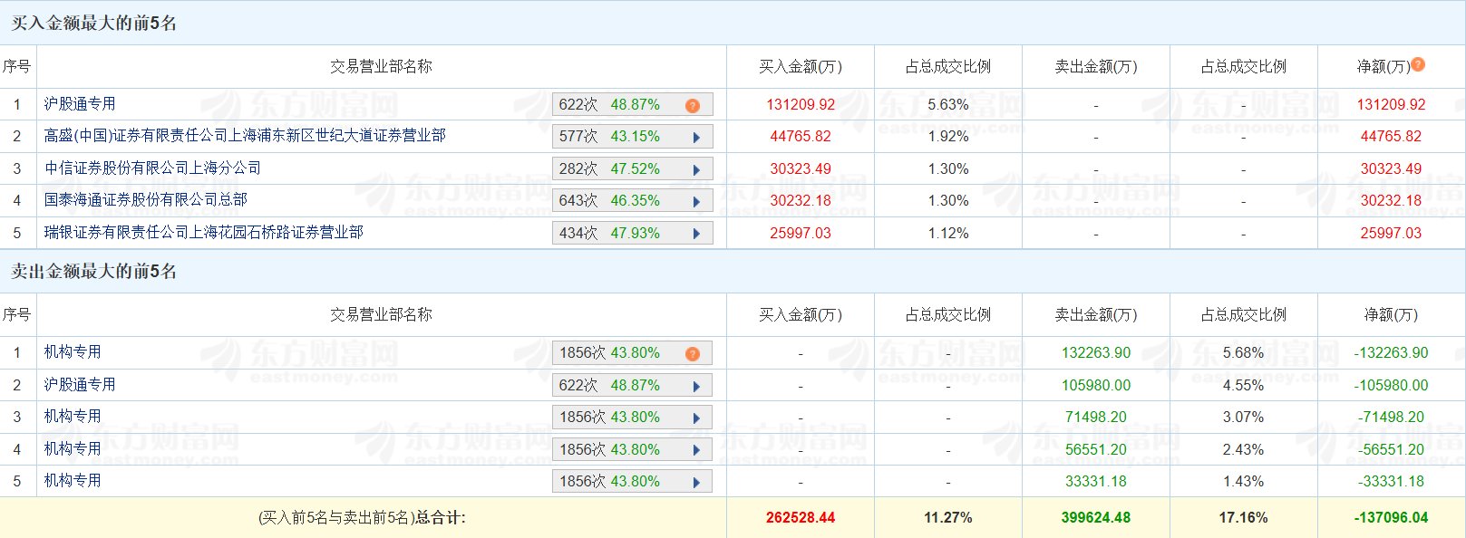
Task: Click blue arrow in sell-side 沪股通专用 row
Action: [x=696, y=386]
